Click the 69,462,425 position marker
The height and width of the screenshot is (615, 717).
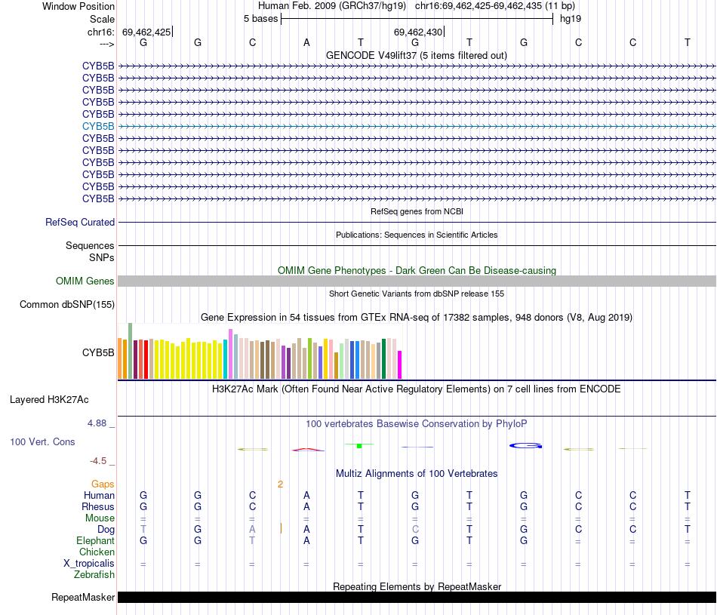(146, 32)
